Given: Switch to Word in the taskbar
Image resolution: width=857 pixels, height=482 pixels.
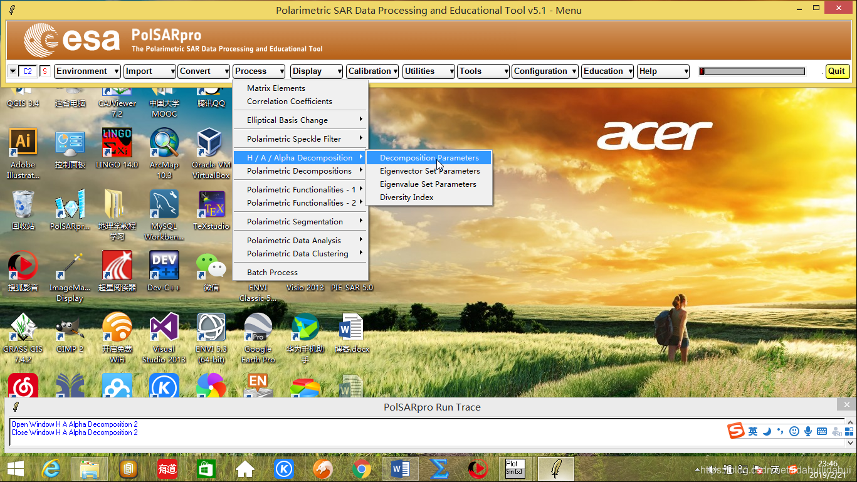Looking at the screenshot, I should 399,469.
